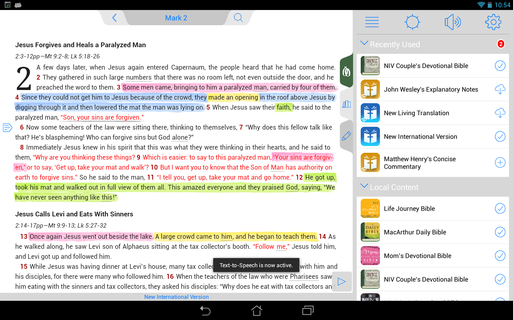Collapse the Recently Used section

coord(364,43)
